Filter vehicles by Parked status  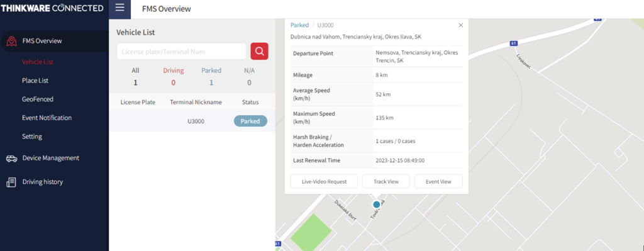(211, 76)
